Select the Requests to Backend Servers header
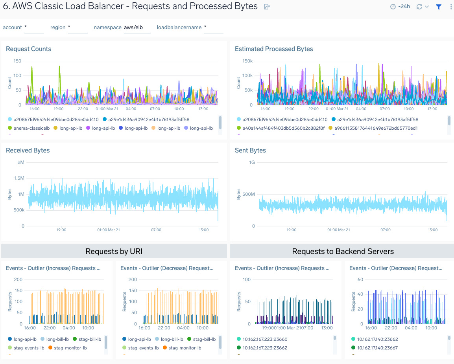Image resolution: width=454 pixels, height=364 pixels. tap(343, 251)
